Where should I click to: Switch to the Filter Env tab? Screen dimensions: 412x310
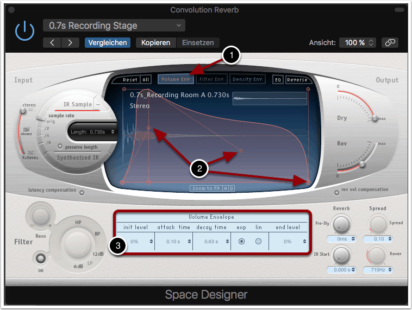coord(210,79)
